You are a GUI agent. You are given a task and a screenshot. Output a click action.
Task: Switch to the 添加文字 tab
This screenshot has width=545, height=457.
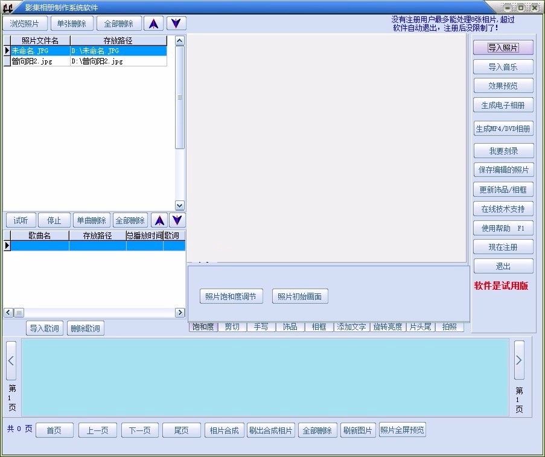(x=351, y=327)
